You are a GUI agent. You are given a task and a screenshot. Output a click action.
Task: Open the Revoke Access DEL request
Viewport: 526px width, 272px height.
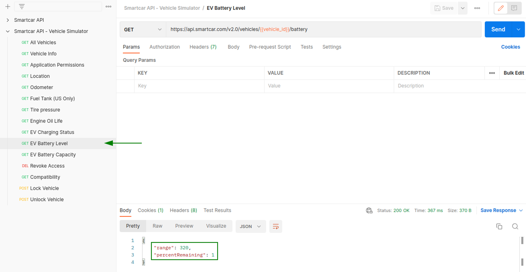pyautogui.click(x=47, y=166)
